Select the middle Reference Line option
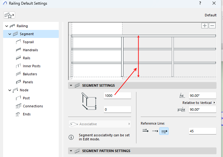Image resolution: width=223 pixels, height=157 pixels. coord(155,131)
